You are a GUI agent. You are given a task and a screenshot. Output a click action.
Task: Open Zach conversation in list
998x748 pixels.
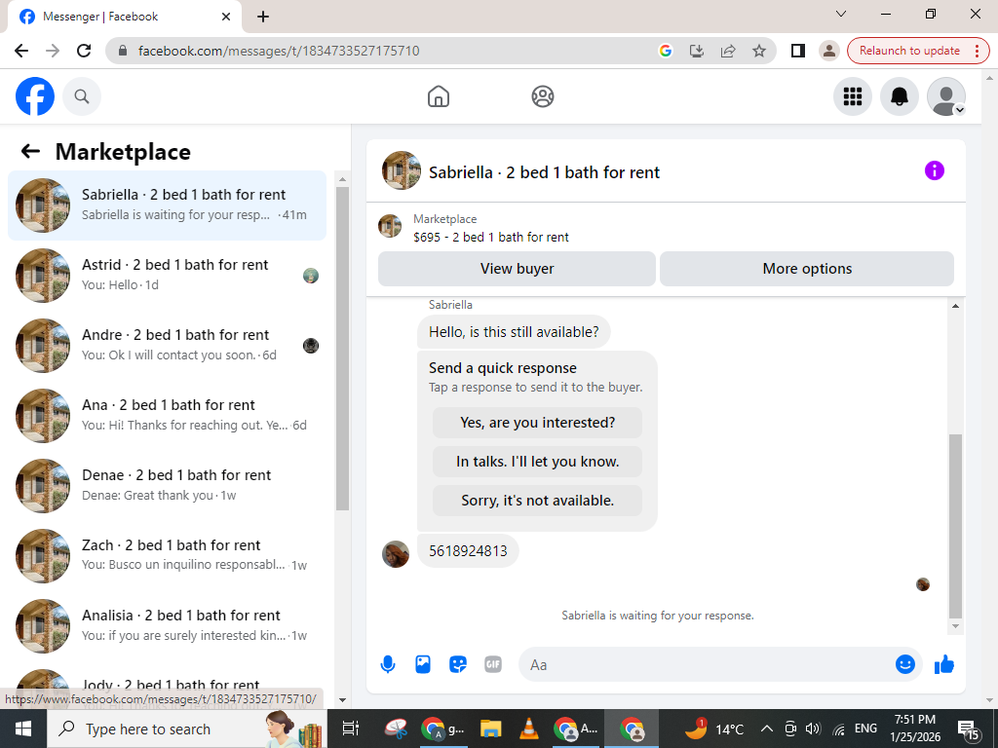pos(167,555)
